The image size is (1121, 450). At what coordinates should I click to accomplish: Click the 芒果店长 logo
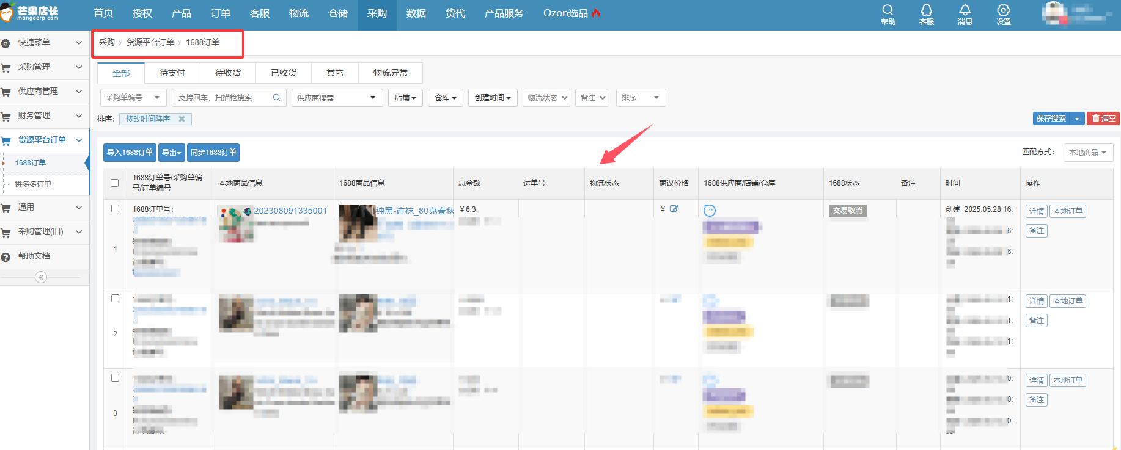click(31, 12)
